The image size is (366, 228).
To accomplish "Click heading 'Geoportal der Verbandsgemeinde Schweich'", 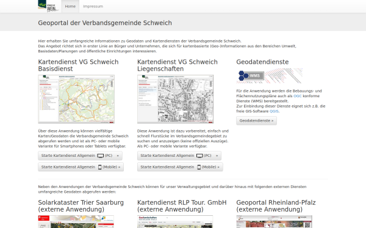I will (105, 23).
